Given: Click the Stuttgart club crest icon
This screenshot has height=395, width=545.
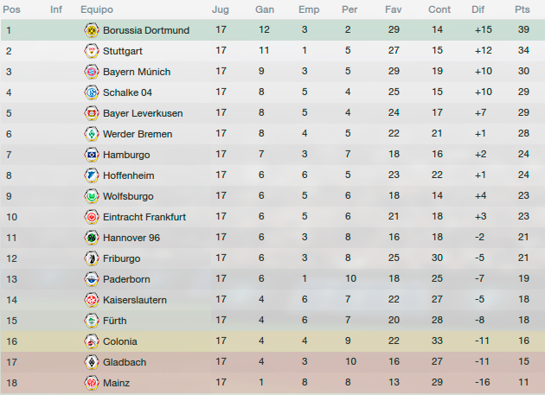Looking at the screenshot, I should 92,51.
